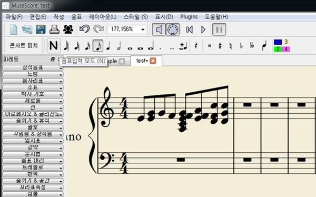
Task: Expand the 음자리표 palette
Action: click(33, 81)
